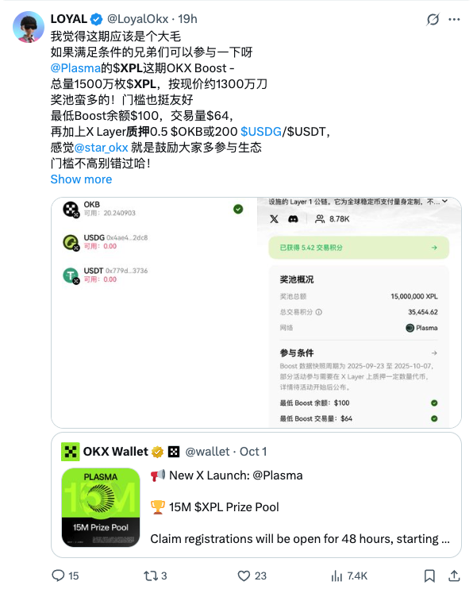The height and width of the screenshot is (593, 473).
Task: Open the Plasma 15M Prize Pool thumbnail
Action: (x=101, y=507)
